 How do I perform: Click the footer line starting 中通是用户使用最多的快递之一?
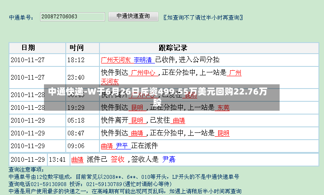coord(125,191)
